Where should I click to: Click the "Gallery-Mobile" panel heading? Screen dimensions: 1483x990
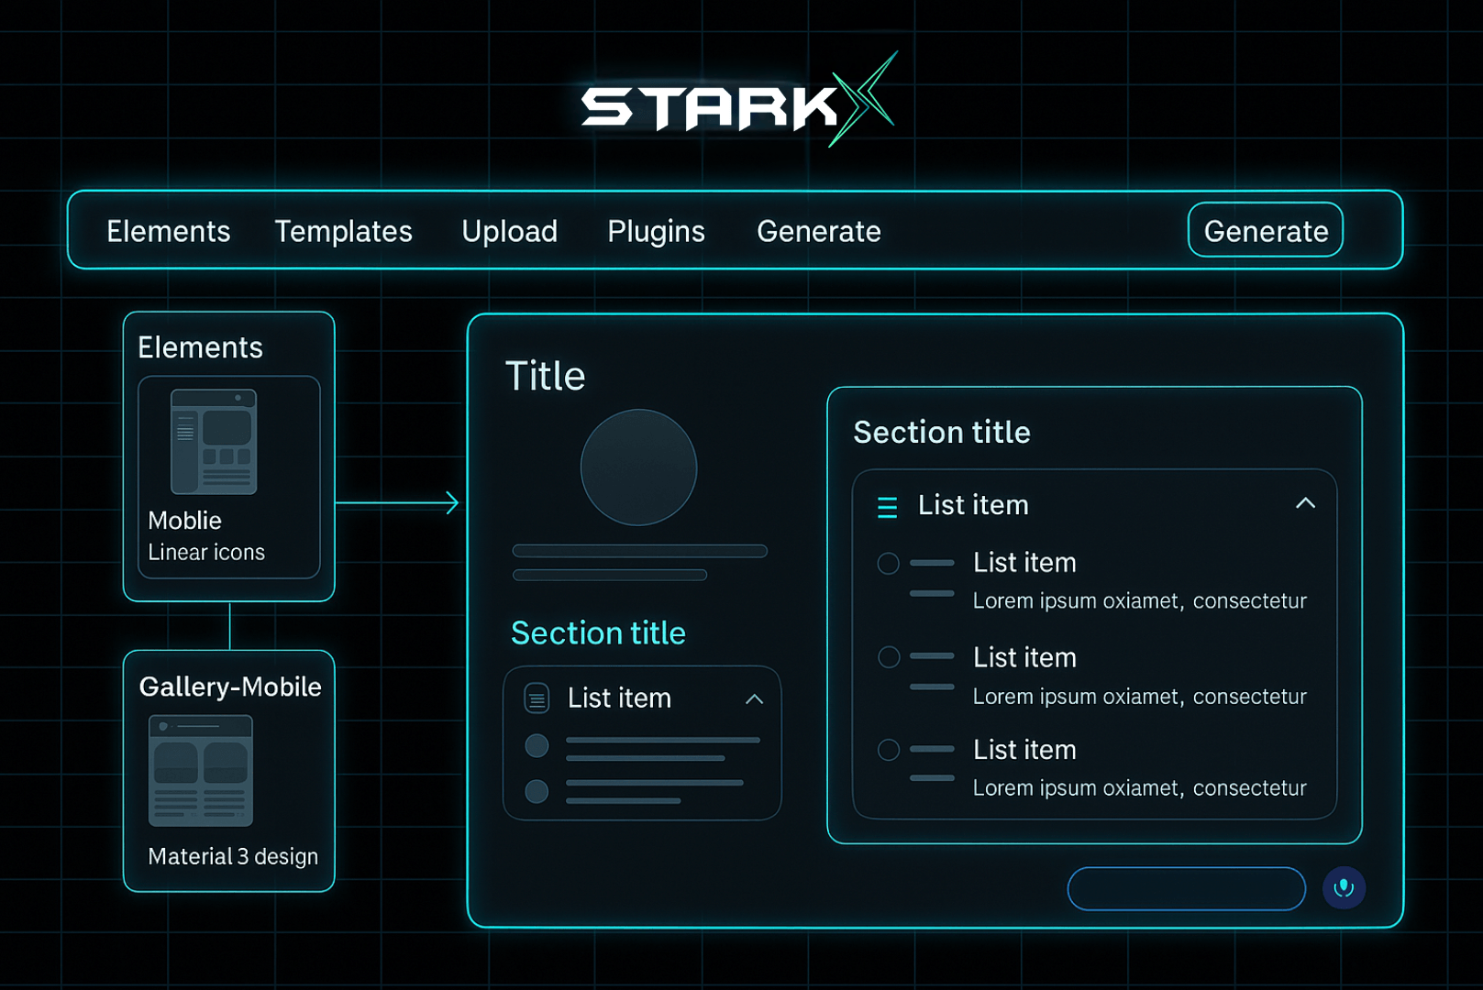[230, 687]
